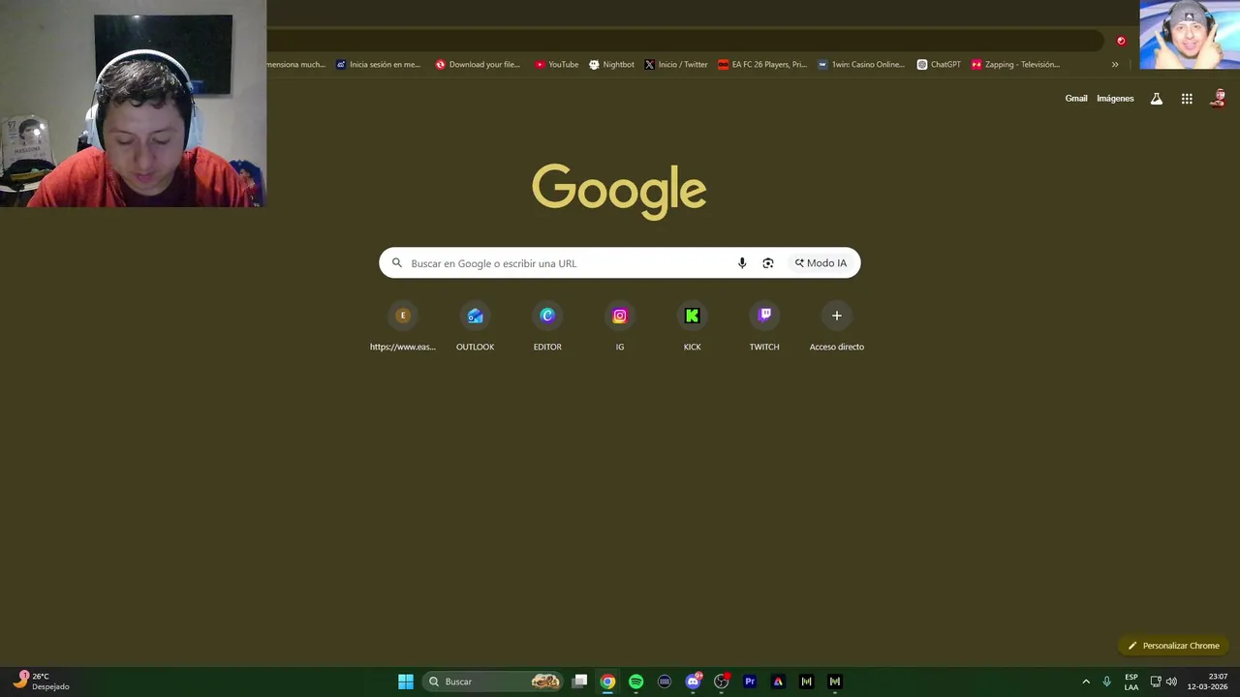
Task: Open the https://www.eas... shortcut tile
Action: click(403, 327)
